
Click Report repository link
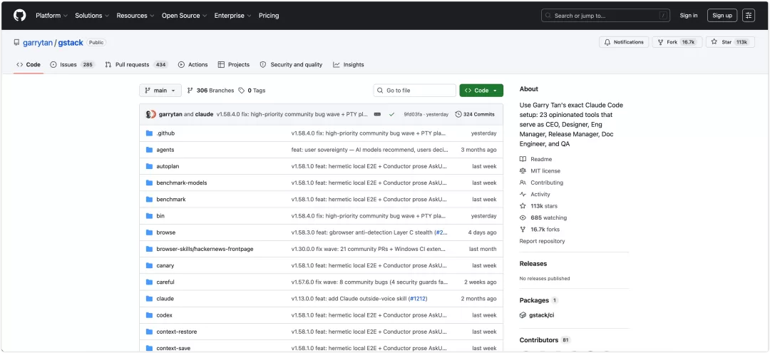(542, 241)
